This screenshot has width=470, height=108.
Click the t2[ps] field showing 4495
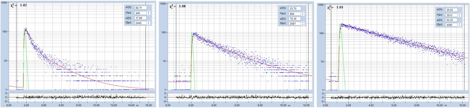click(451, 25)
